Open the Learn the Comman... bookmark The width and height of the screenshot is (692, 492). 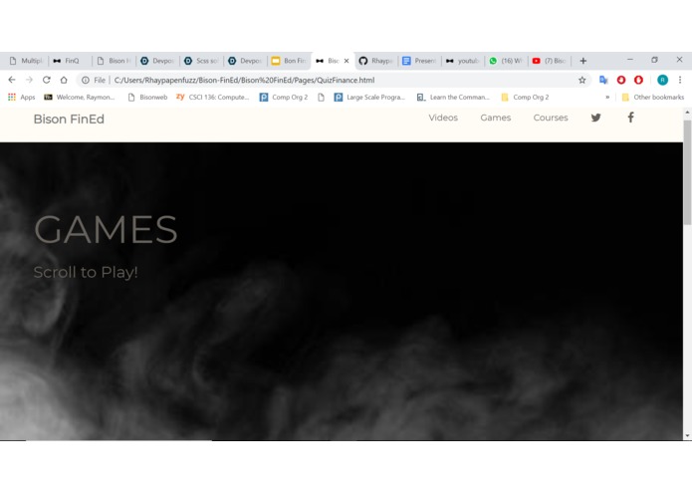(453, 97)
